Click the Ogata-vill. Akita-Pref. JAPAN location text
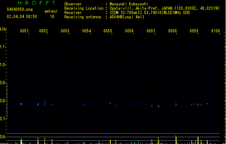This screenshot has width=226, height=144. pos(141,8)
